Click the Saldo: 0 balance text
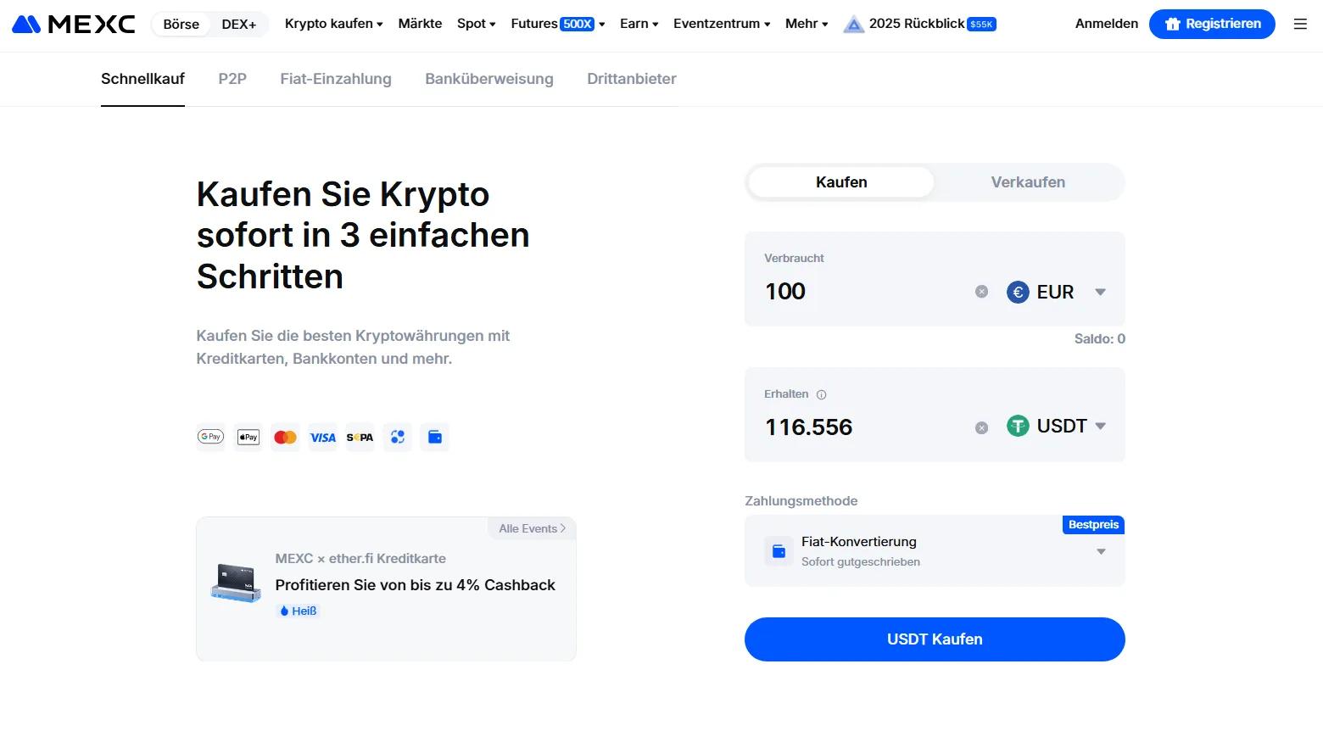The height and width of the screenshot is (731, 1323). [x=1099, y=338]
